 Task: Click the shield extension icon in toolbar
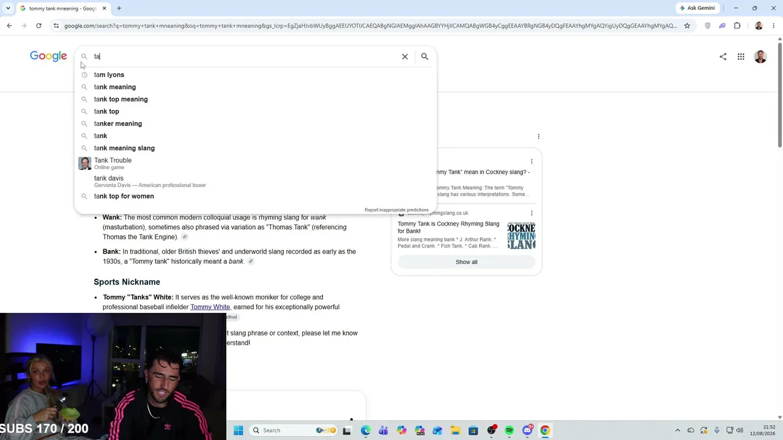coord(708,26)
